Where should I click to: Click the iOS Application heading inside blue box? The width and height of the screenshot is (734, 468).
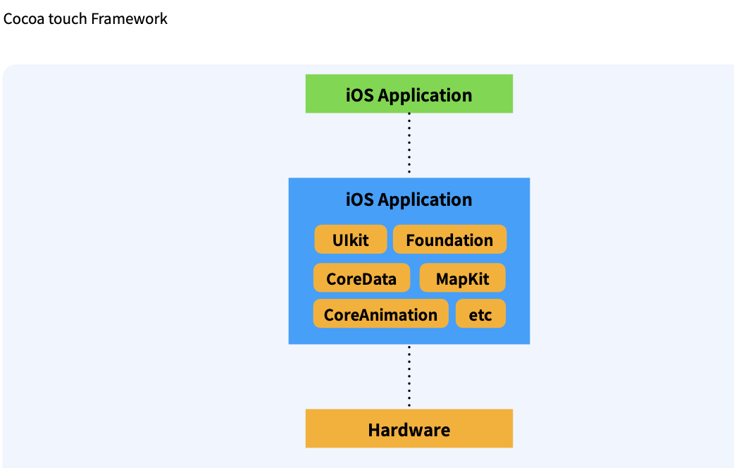coord(409,199)
